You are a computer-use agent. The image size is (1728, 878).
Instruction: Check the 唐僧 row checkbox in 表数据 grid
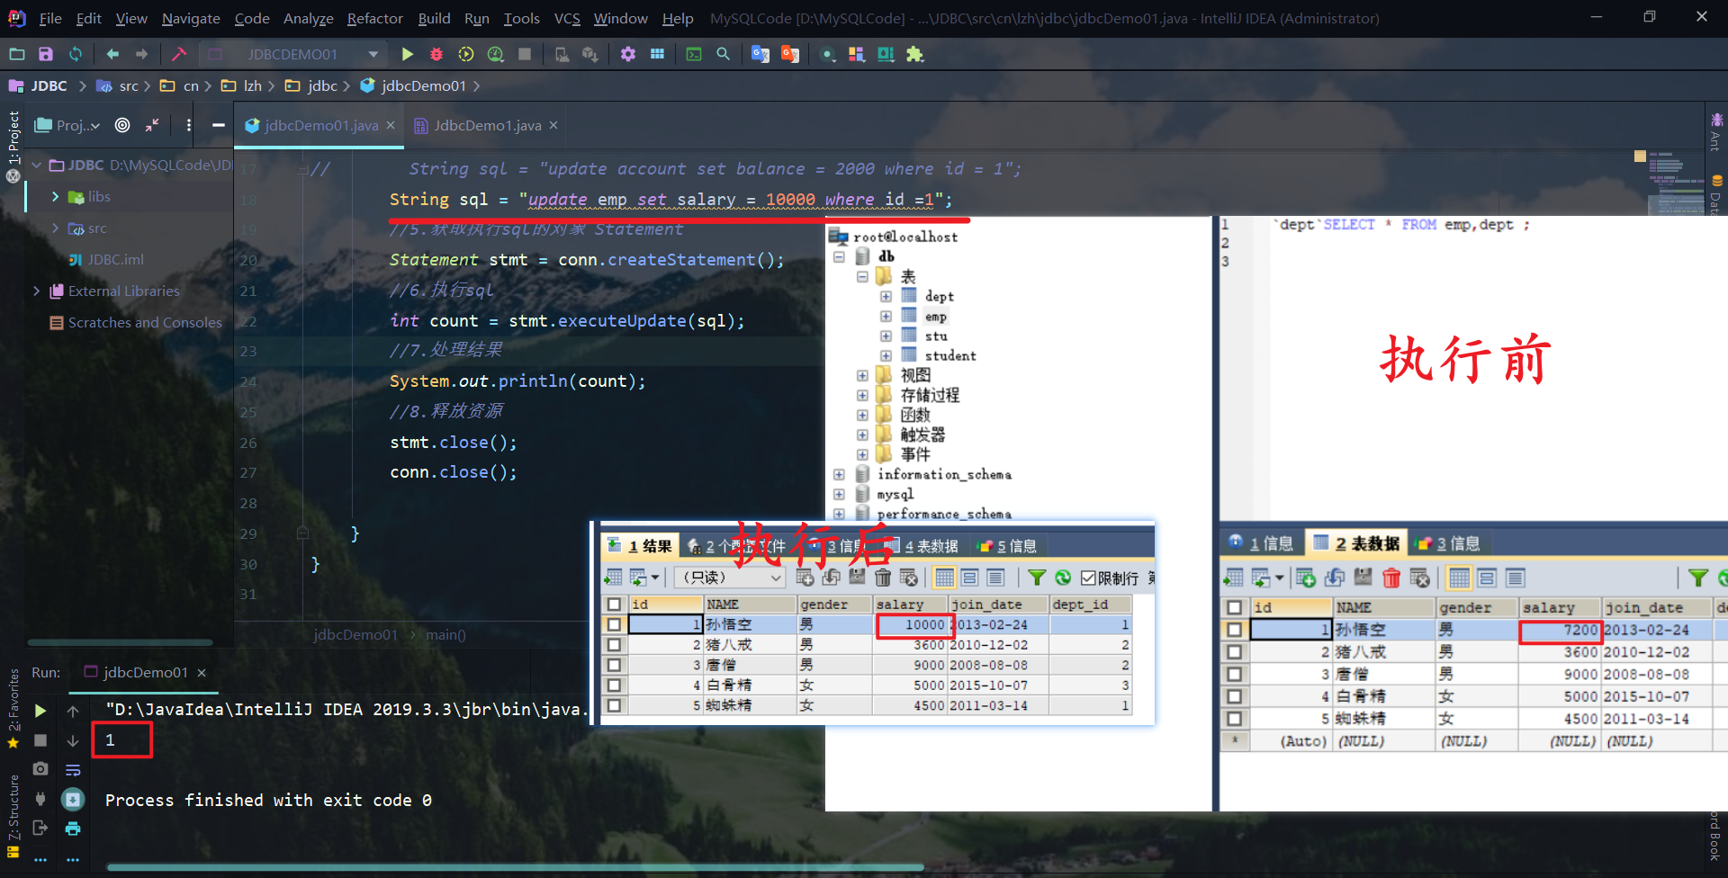(1235, 674)
